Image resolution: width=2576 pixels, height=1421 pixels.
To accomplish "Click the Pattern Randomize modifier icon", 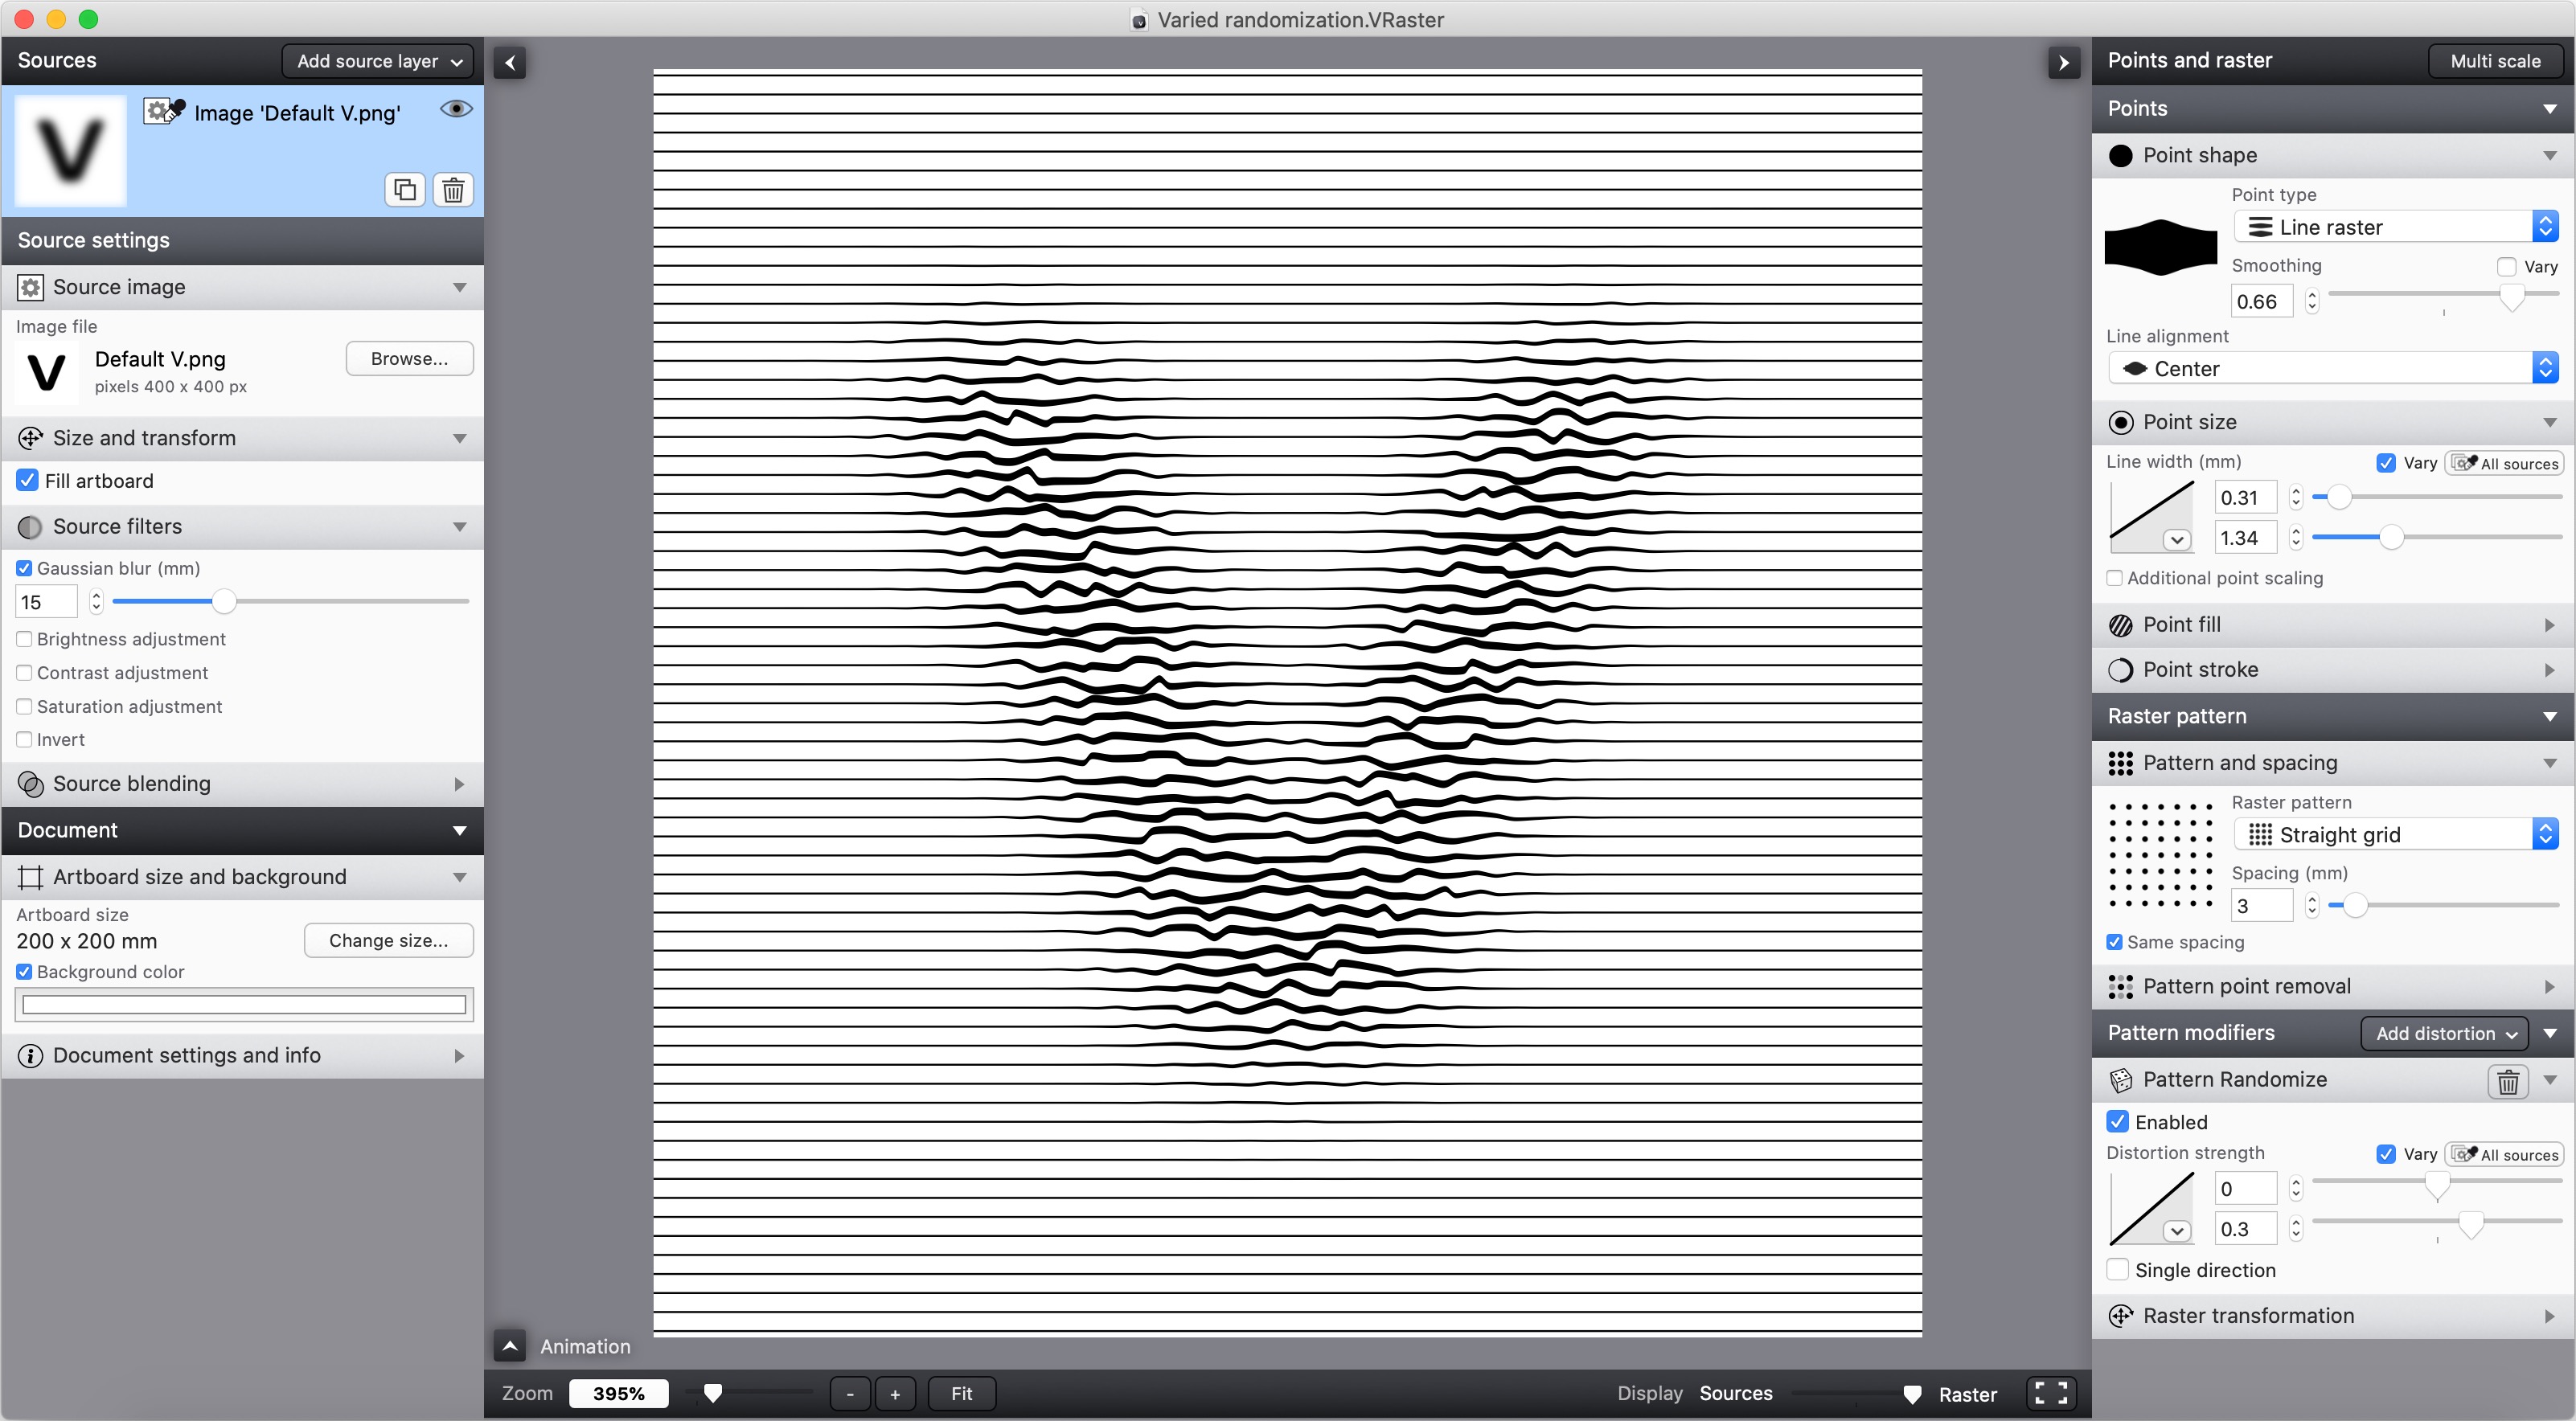I will pyautogui.click(x=2119, y=1078).
